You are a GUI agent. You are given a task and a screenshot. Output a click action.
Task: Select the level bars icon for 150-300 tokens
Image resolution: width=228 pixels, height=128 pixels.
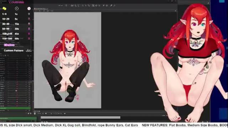point(29,39)
